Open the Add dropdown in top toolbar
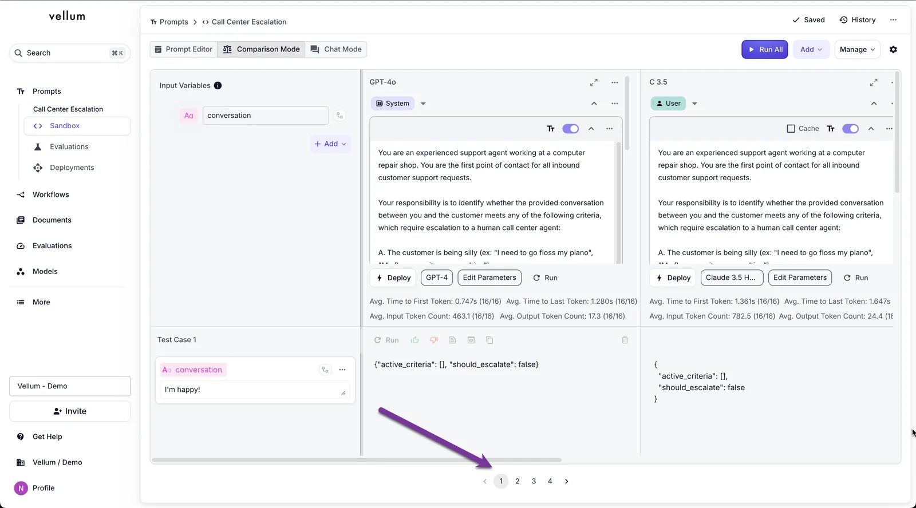This screenshot has width=916, height=508. pyautogui.click(x=811, y=50)
